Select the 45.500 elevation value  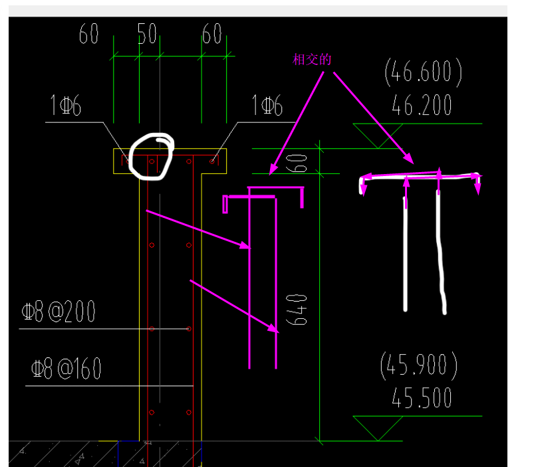(x=421, y=398)
